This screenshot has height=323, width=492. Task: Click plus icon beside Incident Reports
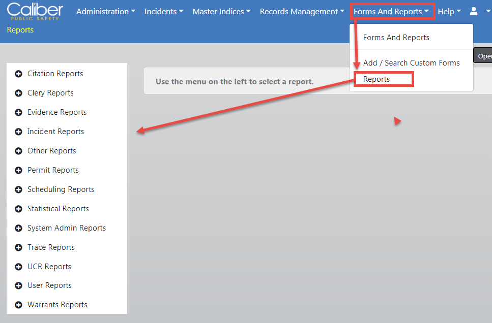coord(18,132)
